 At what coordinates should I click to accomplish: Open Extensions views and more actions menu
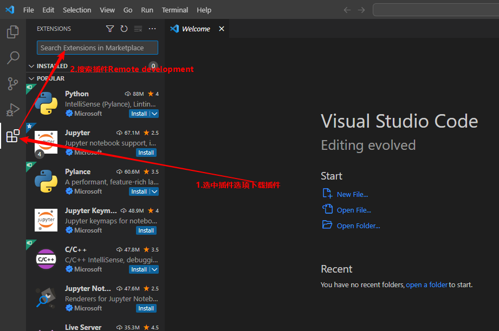point(152,29)
